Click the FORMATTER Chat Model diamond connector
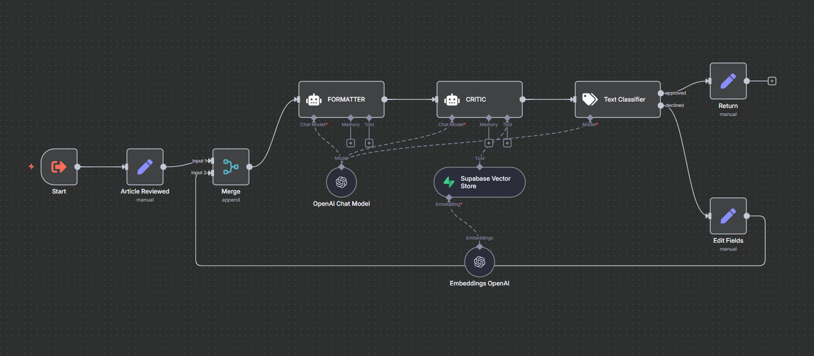 click(x=314, y=118)
